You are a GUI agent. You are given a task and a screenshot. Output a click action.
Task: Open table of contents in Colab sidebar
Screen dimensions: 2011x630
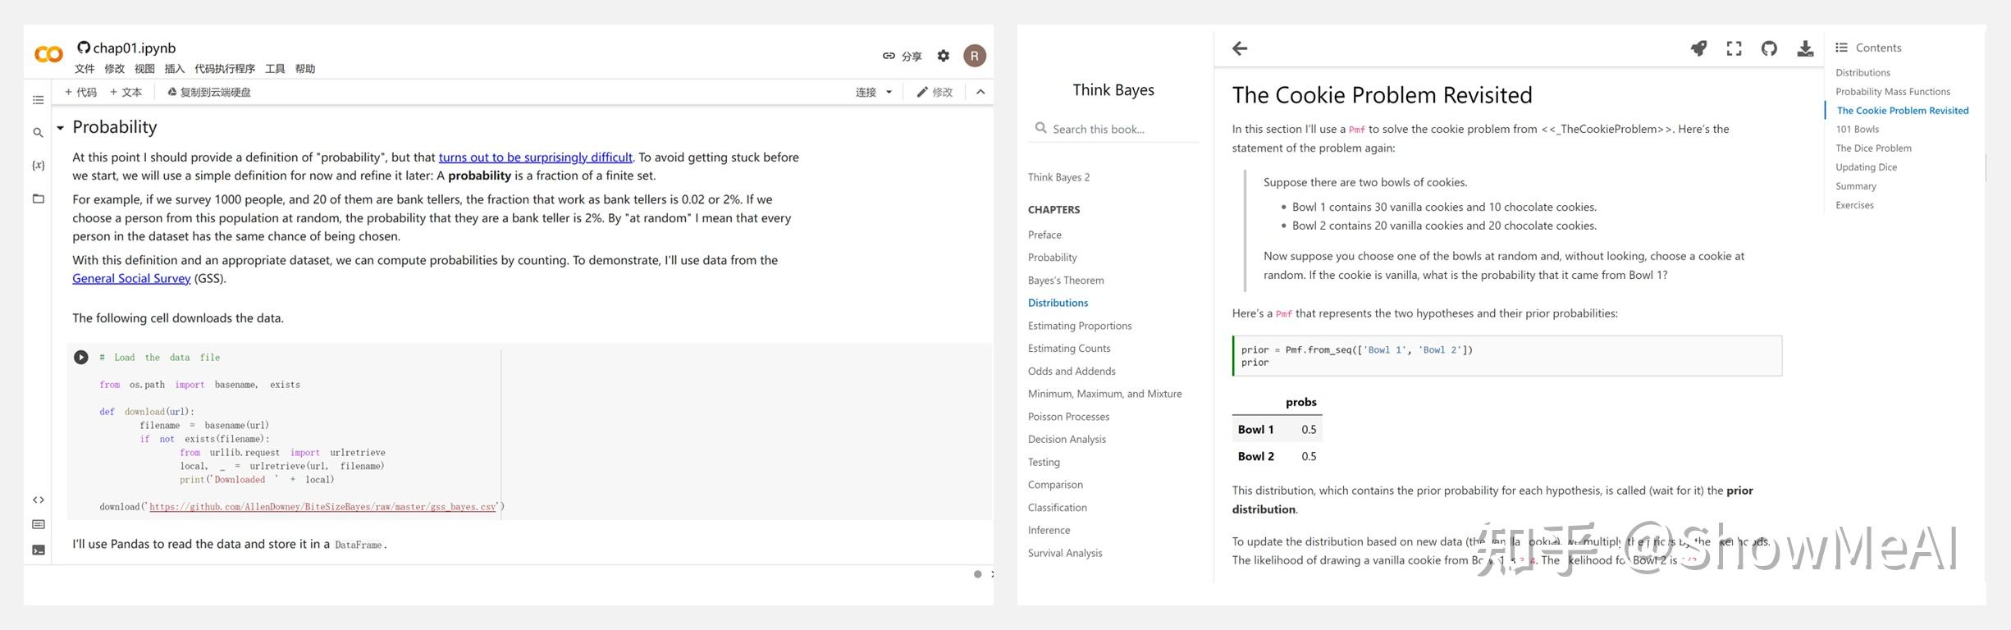(x=38, y=100)
